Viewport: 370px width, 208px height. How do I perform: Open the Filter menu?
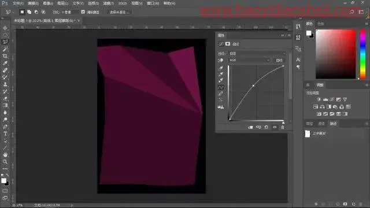click(x=108, y=3)
